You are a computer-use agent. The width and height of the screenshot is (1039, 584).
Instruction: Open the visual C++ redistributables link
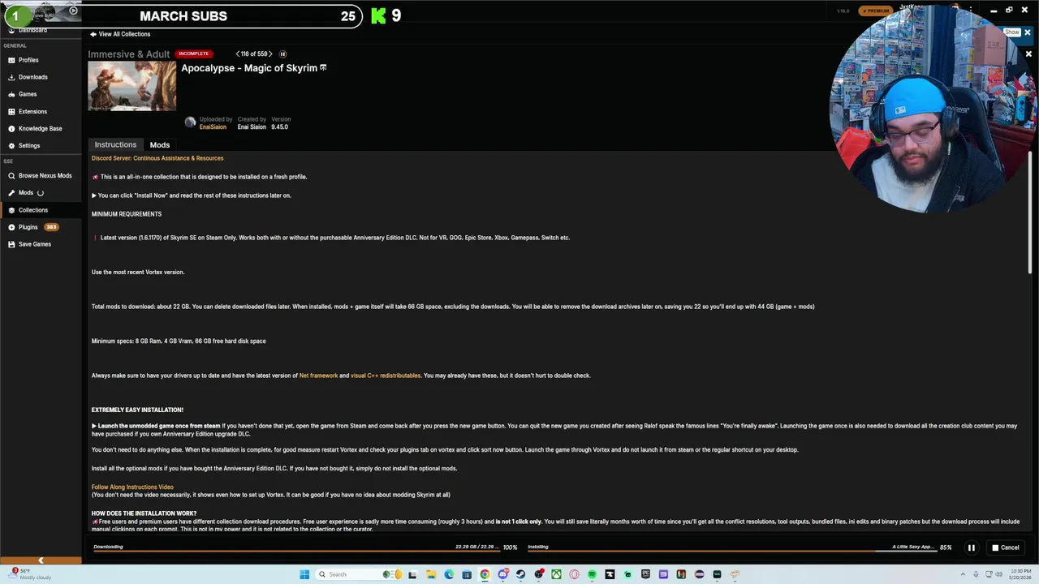(x=386, y=376)
